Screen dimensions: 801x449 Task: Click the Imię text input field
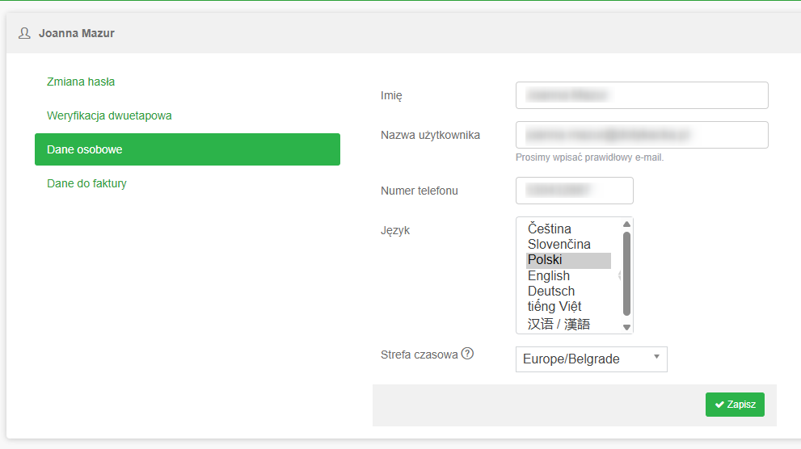click(642, 95)
